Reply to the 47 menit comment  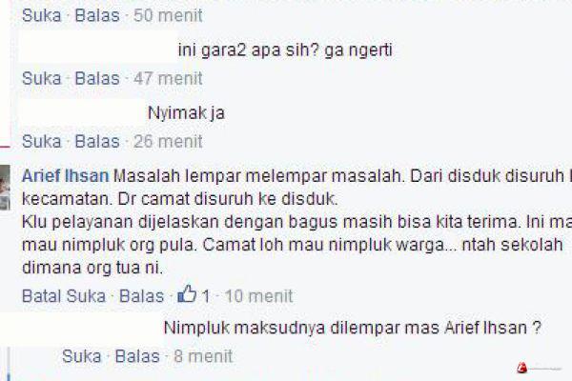[x=97, y=78]
